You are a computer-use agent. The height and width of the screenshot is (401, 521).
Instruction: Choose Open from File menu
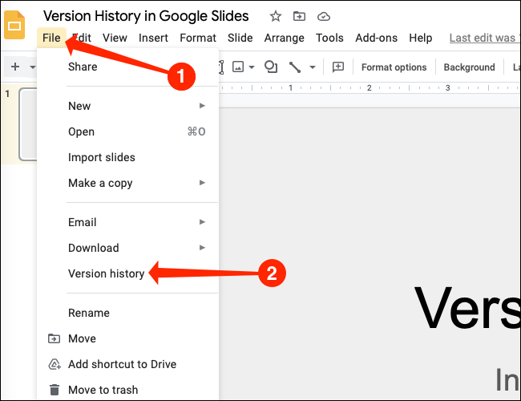pos(128,132)
